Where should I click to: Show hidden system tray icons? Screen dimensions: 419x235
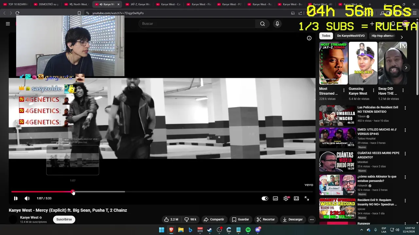click(361, 230)
